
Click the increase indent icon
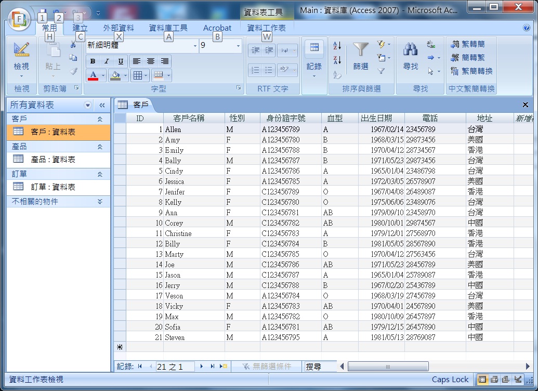click(269, 50)
